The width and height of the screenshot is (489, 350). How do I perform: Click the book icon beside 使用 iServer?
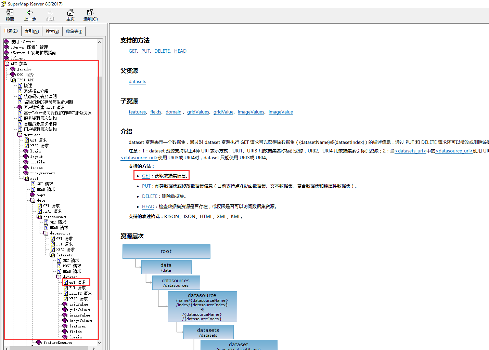[x=7, y=42]
